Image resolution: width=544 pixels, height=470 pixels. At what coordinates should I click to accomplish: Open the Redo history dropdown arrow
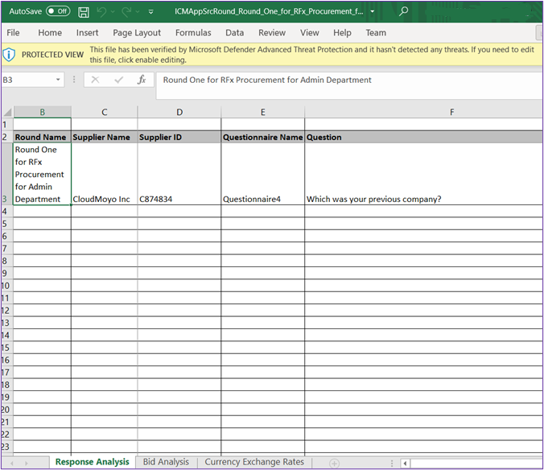click(x=138, y=12)
